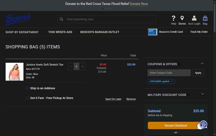Open Boscov's Bargain Outlet menu

100,32
